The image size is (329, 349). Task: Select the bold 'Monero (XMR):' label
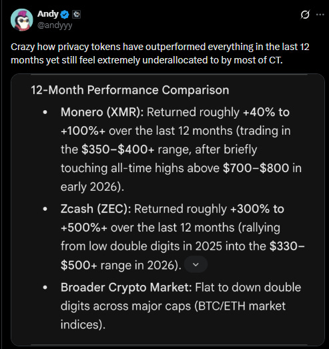102,112
